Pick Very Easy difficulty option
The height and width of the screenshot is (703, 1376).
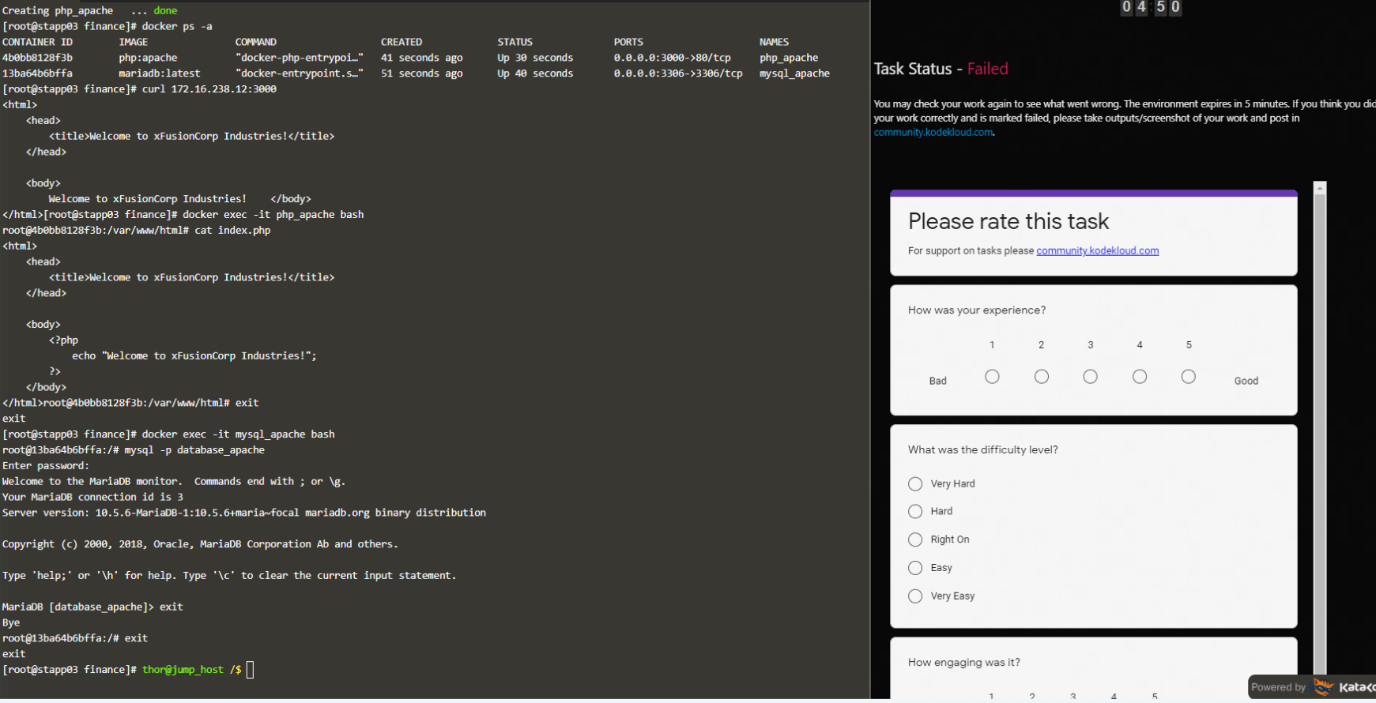coord(915,596)
